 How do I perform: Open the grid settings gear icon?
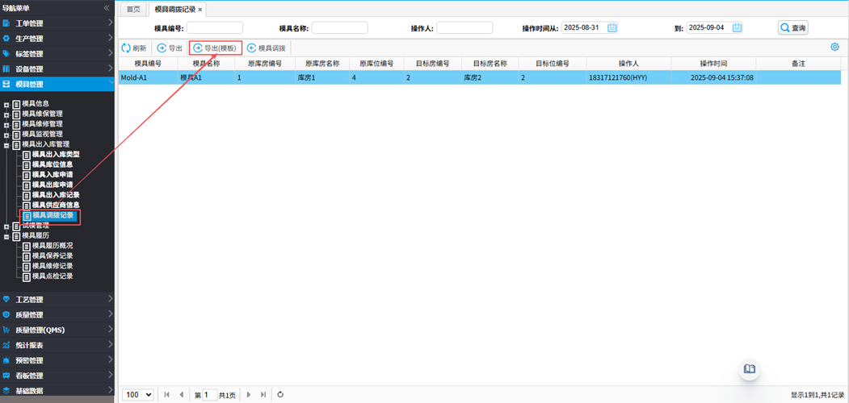[834, 48]
